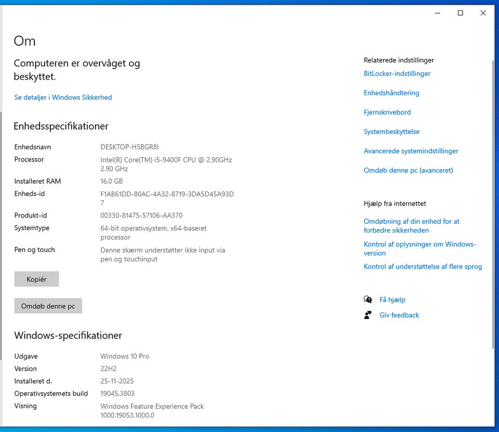The height and width of the screenshot is (432, 499).
Task: Click the Kopiér button
Action: coord(36,279)
